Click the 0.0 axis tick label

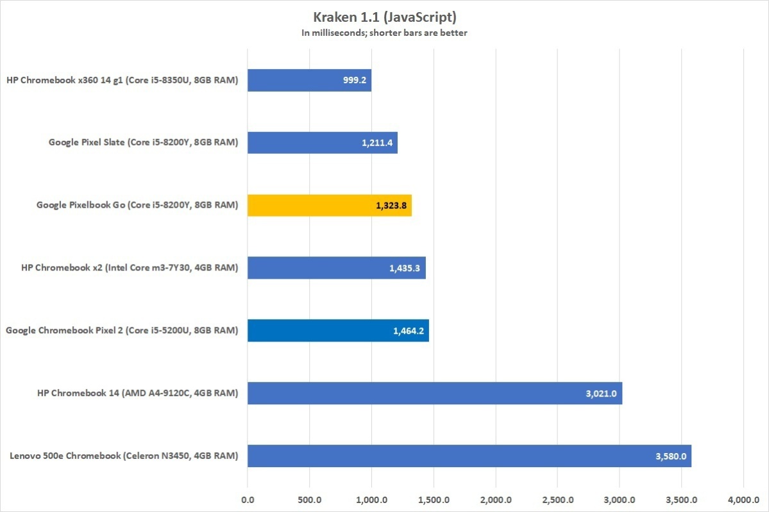pos(248,498)
